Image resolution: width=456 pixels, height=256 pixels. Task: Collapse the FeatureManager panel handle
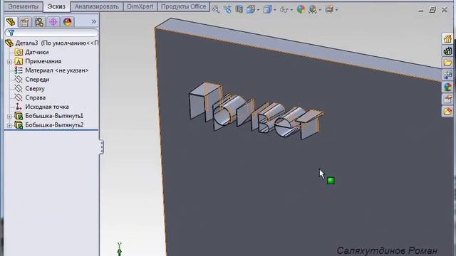[101, 147]
